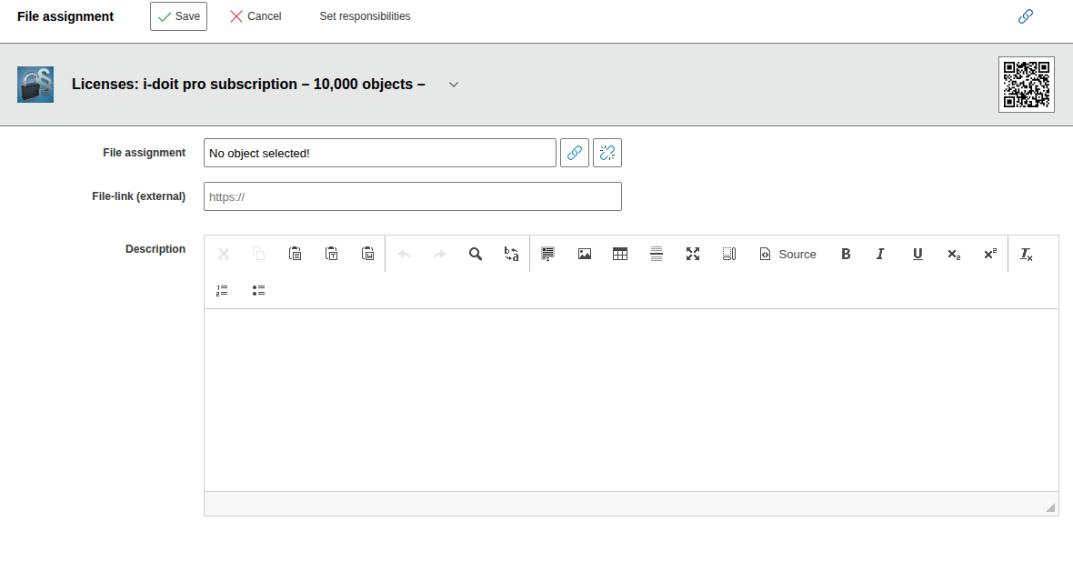The height and width of the screenshot is (582, 1073).
Task: Click the license title heading text
Action: pyautogui.click(x=248, y=85)
